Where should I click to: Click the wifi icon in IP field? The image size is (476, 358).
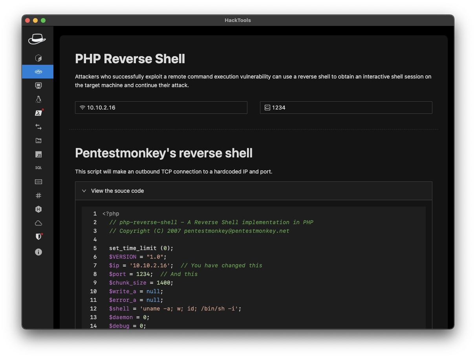pos(82,108)
